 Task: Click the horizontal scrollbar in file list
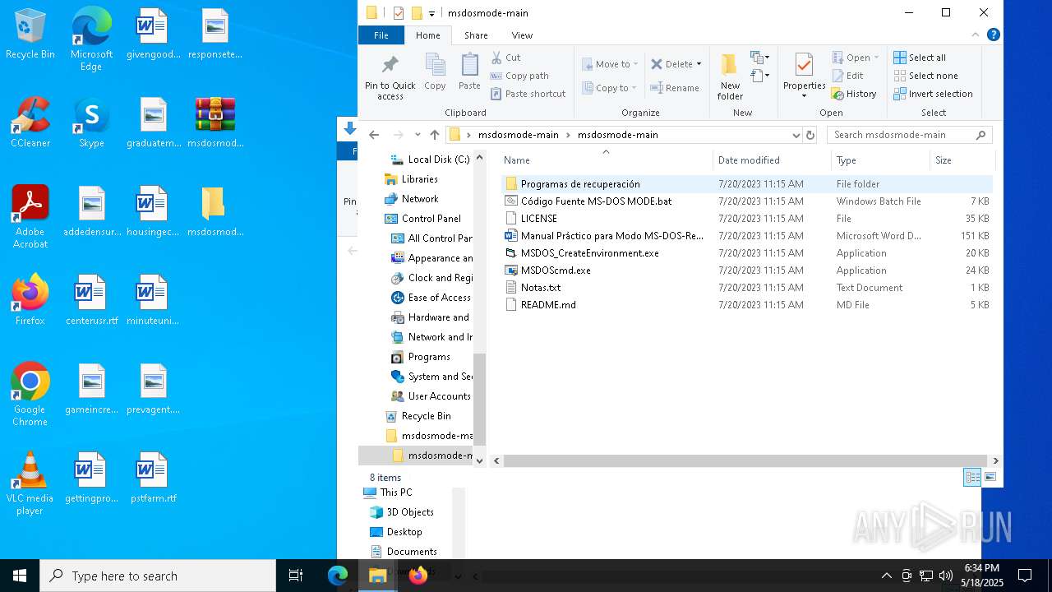745,461
